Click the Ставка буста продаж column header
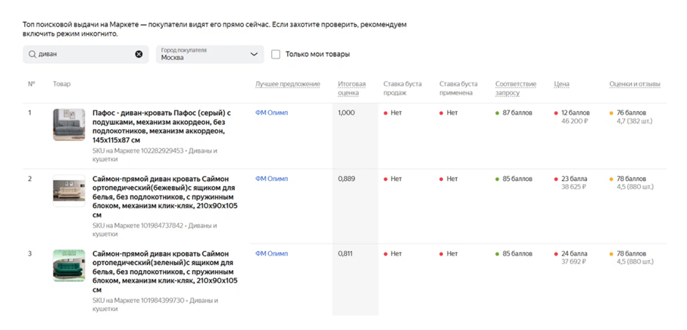The width and height of the screenshot is (687, 330). [403, 88]
